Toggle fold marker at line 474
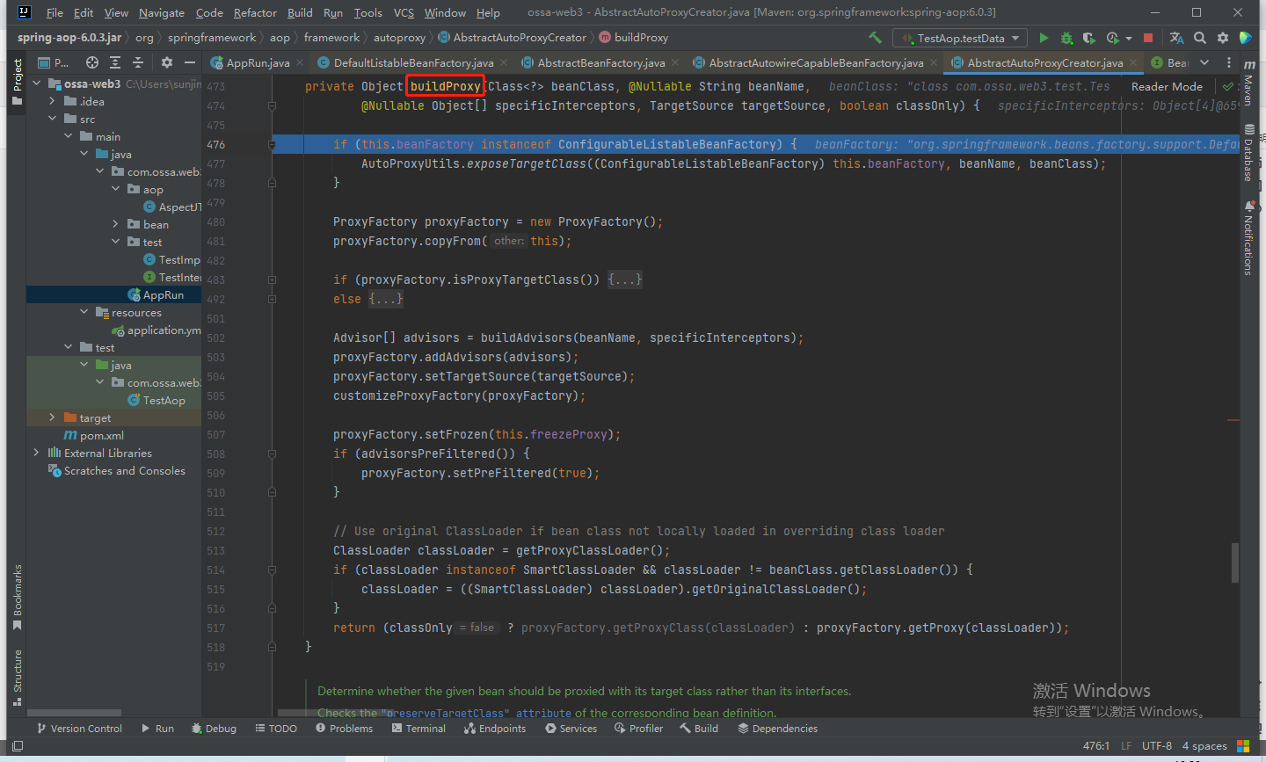The width and height of the screenshot is (1266, 762). tap(272, 105)
